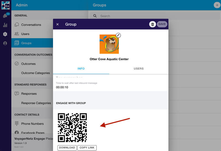Screen dimensions: 221x151
Task: Click the search magnifier icon
Action: point(95,16)
